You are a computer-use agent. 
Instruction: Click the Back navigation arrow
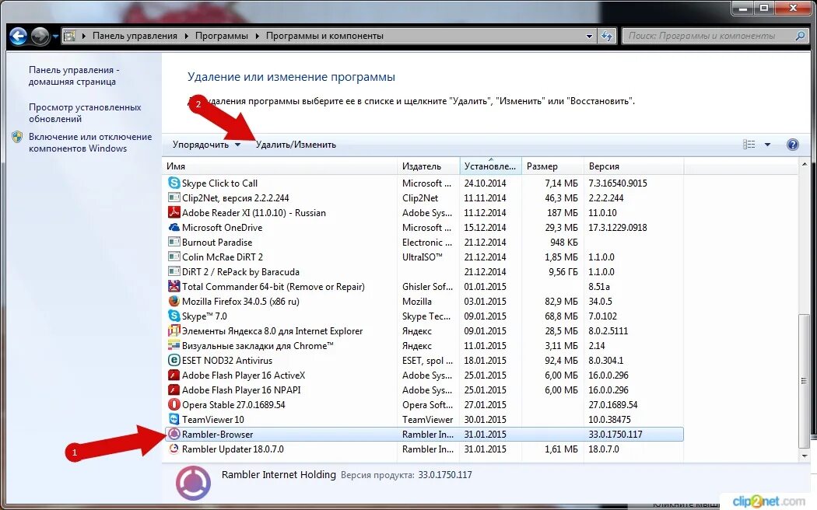pyautogui.click(x=18, y=36)
